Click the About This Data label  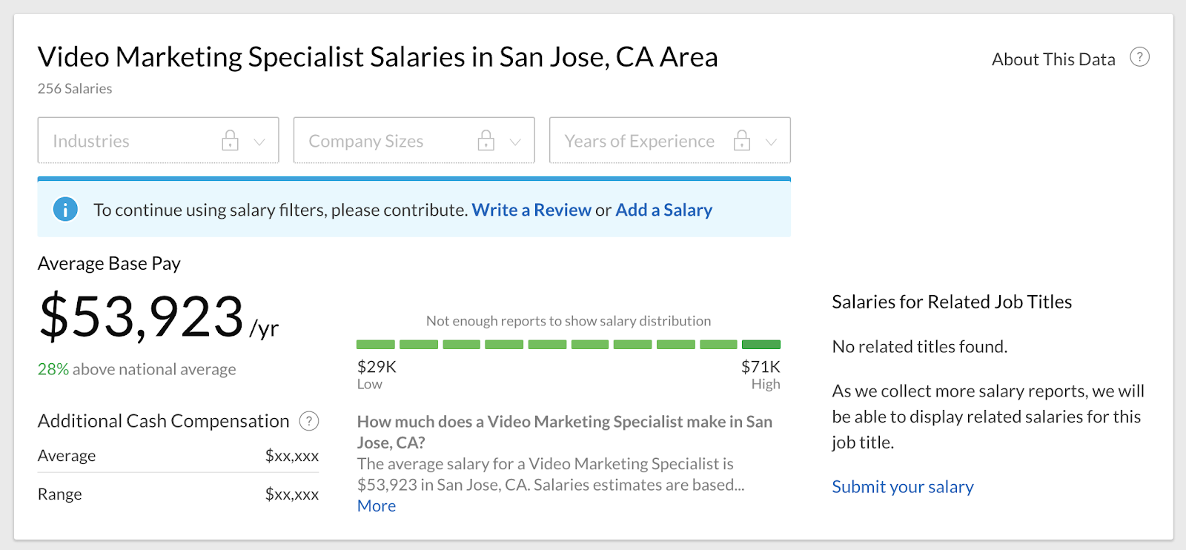point(1053,59)
